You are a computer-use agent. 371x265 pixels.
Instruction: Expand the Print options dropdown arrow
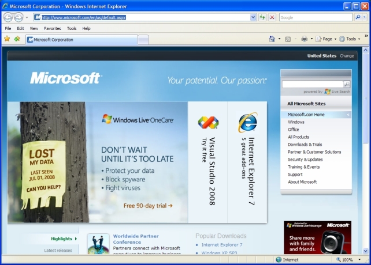coord(311,39)
